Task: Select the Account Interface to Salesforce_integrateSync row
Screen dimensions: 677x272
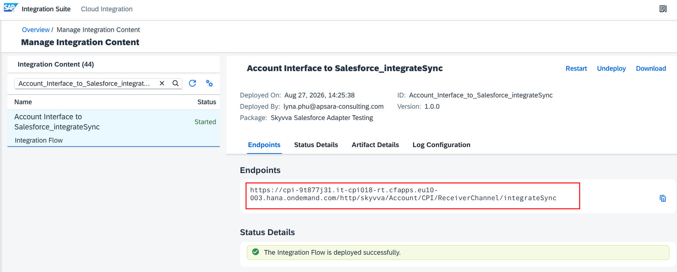Action: tap(113, 128)
